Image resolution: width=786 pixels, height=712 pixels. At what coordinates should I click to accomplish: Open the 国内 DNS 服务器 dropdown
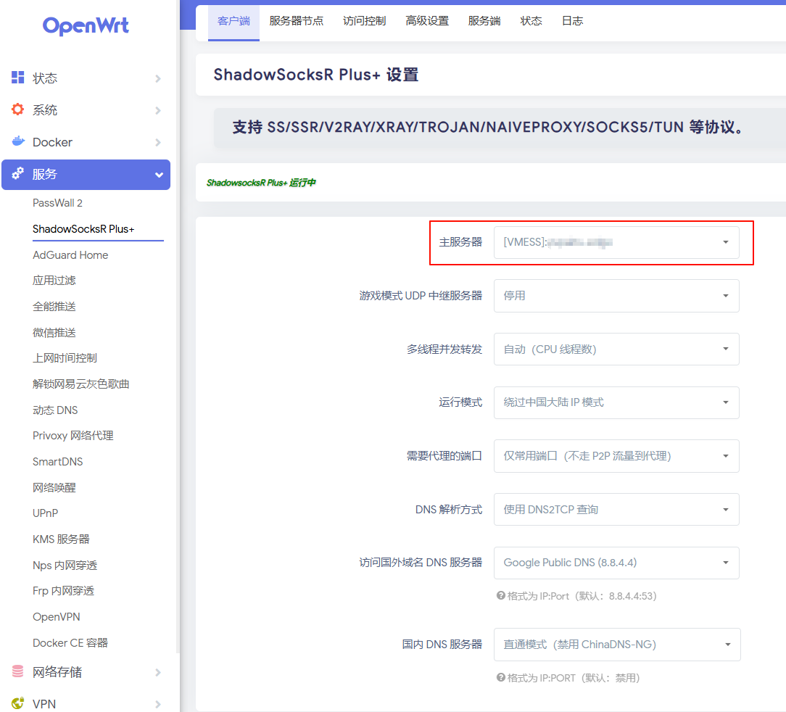(x=616, y=645)
